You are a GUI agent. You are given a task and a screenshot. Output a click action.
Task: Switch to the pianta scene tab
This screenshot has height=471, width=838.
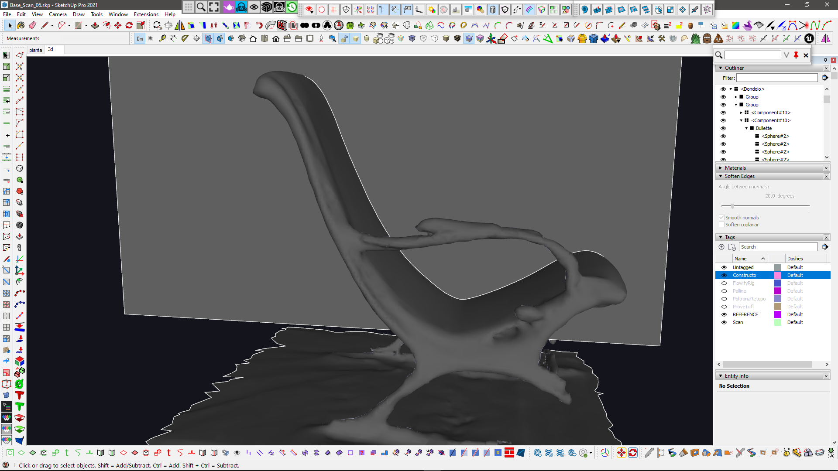[36, 50]
